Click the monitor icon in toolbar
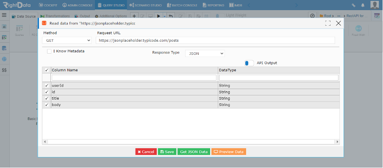This screenshot has width=383, height=168. [x=150, y=16]
